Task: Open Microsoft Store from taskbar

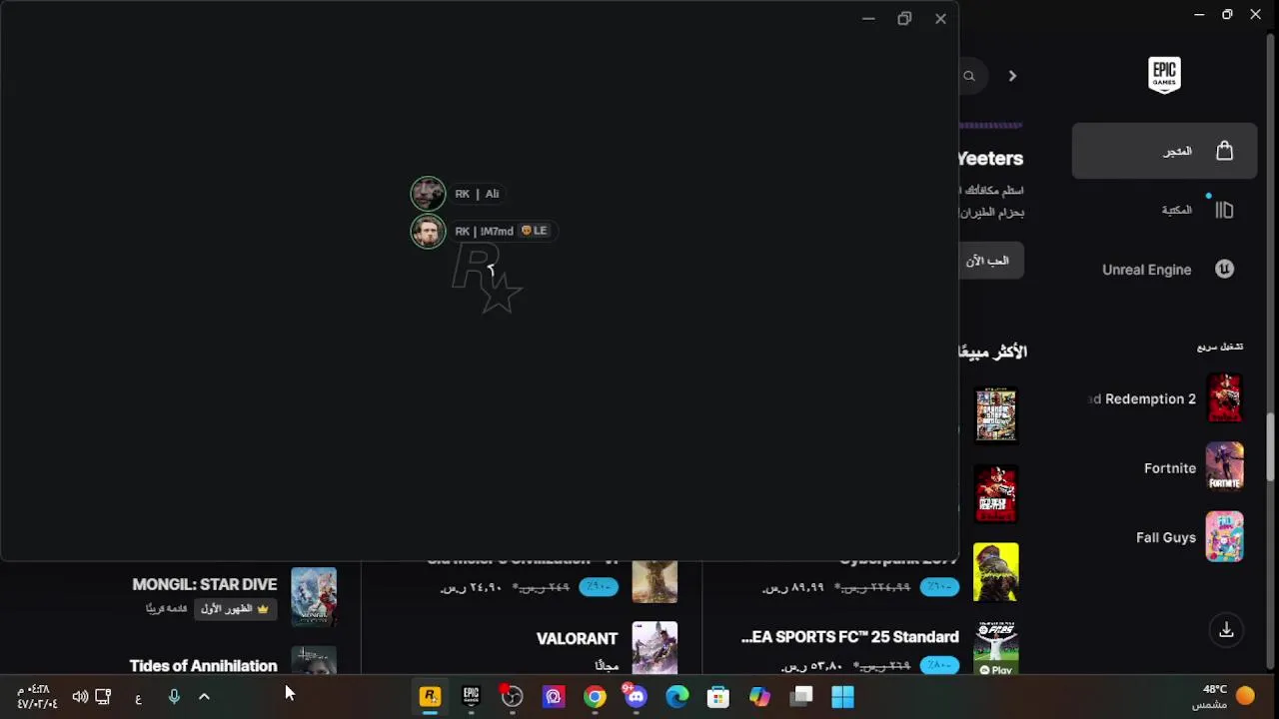Action: coord(718,697)
